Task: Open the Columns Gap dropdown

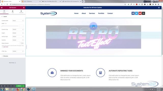Action: [18, 30]
